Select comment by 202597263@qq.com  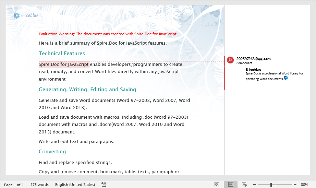click(253, 59)
